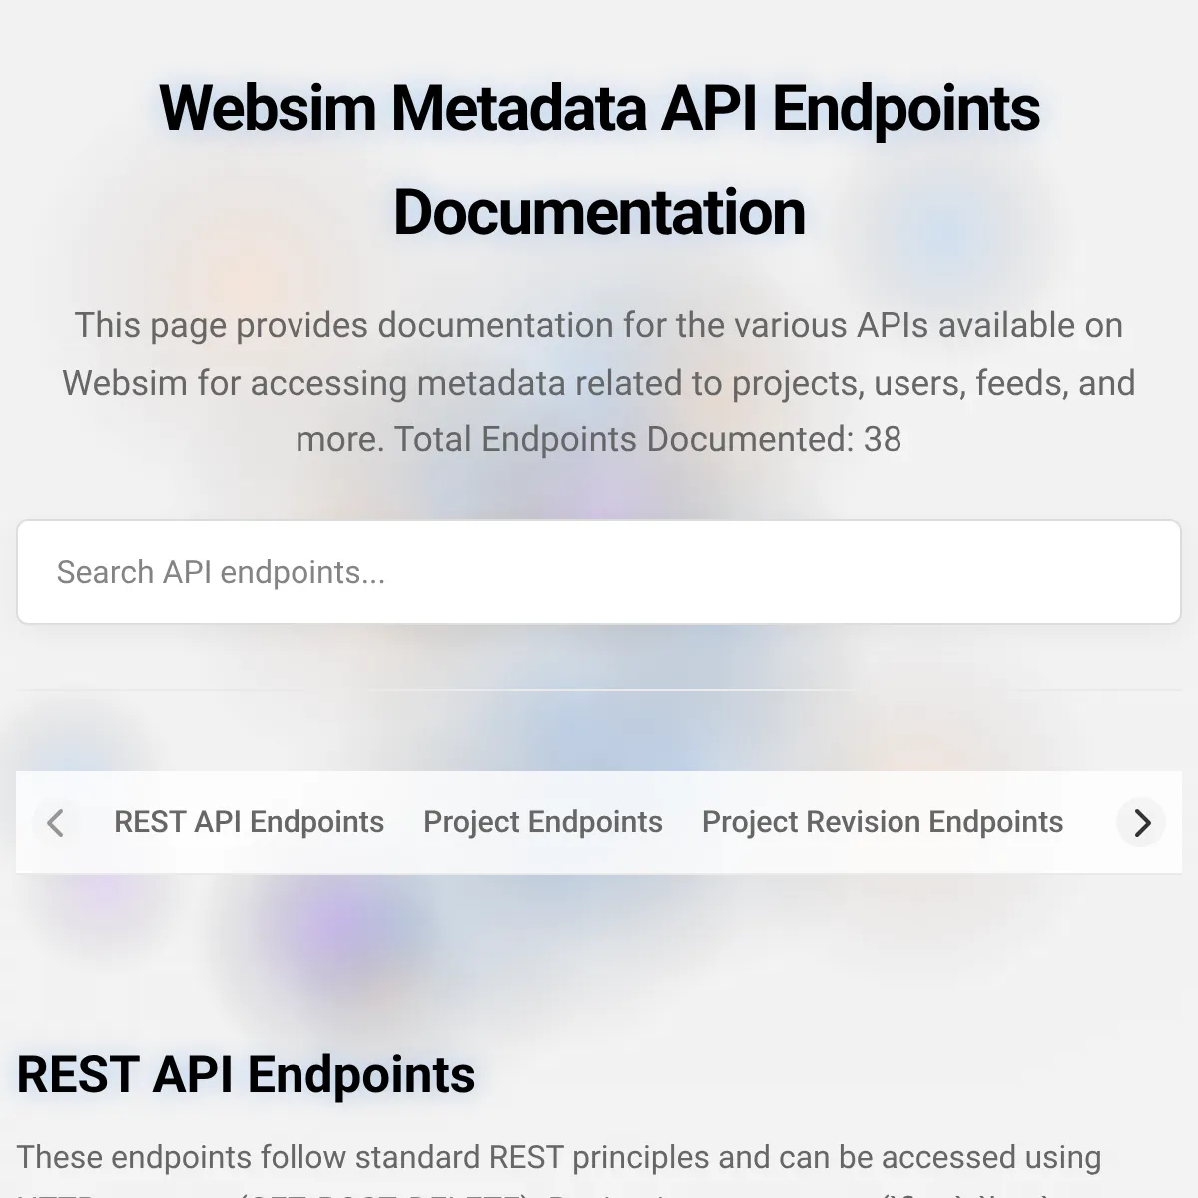Click the "Websim for accessing metadata" description line
The image size is (1198, 1198).
coord(599,383)
